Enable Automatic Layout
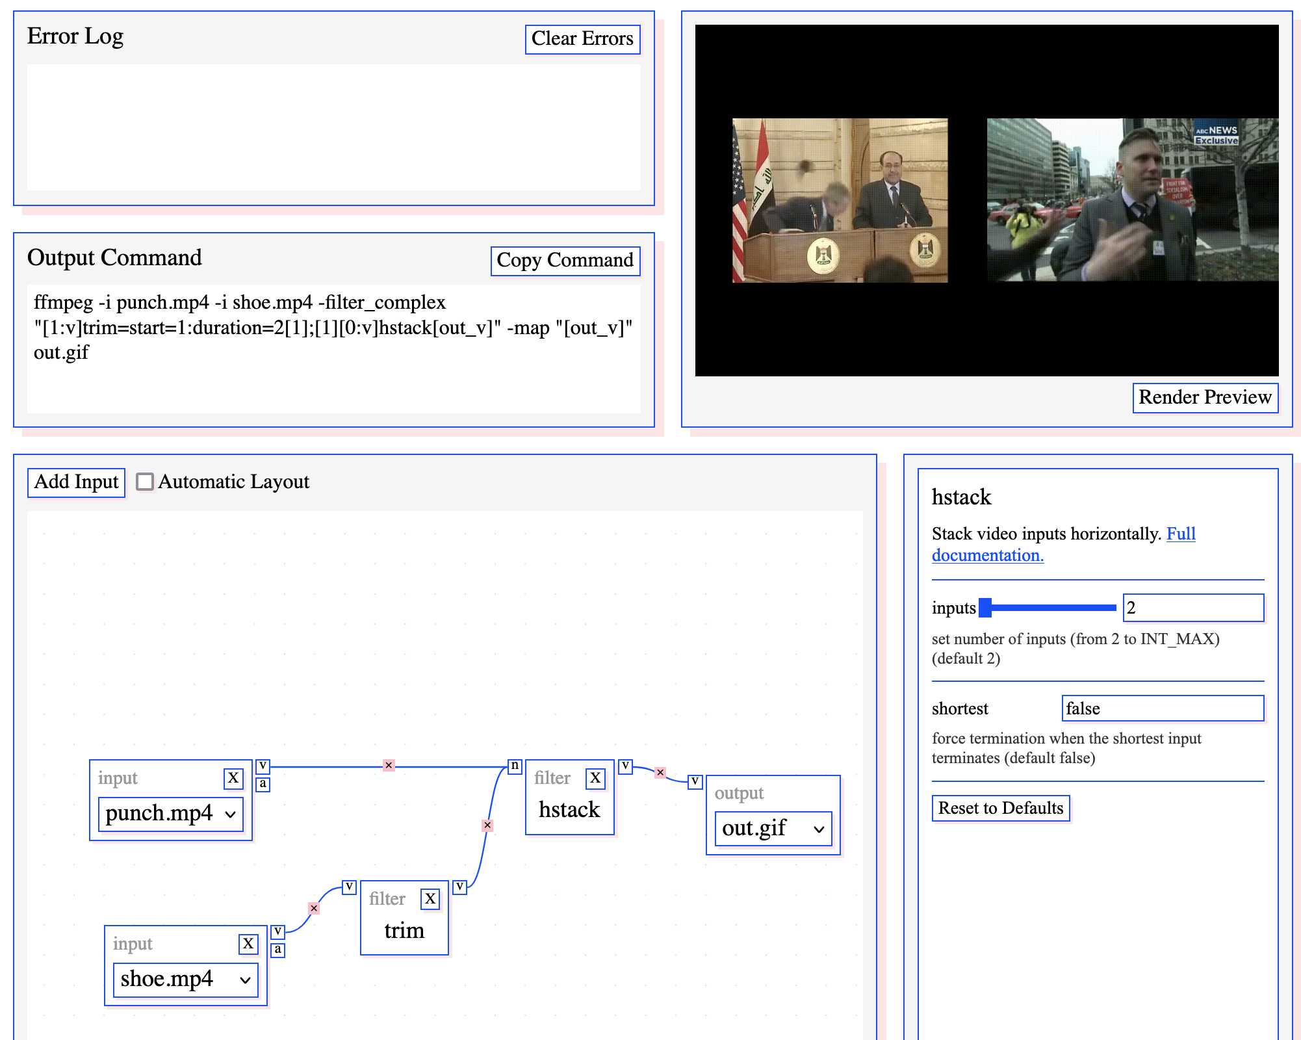Screen dimensions: 1301x1040 click(x=146, y=481)
